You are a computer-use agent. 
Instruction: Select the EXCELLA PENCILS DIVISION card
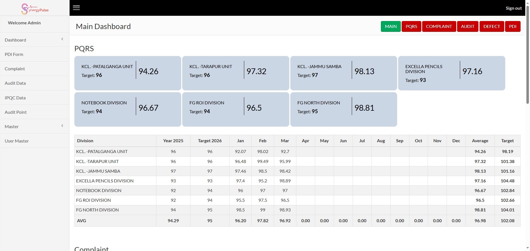pos(452,73)
